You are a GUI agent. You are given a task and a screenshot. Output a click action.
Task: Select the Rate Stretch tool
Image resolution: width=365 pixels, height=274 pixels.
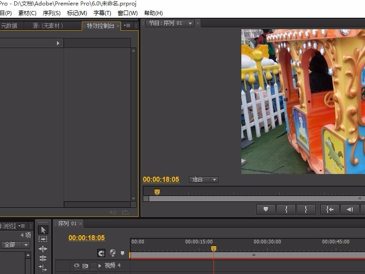click(43, 268)
